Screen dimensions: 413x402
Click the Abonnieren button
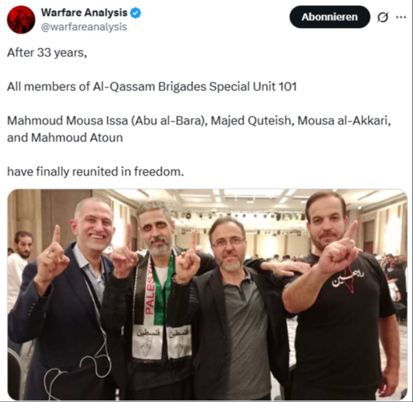pyautogui.click(x=330, y=17)
